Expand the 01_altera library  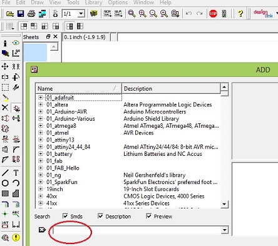tap(41, 105)
